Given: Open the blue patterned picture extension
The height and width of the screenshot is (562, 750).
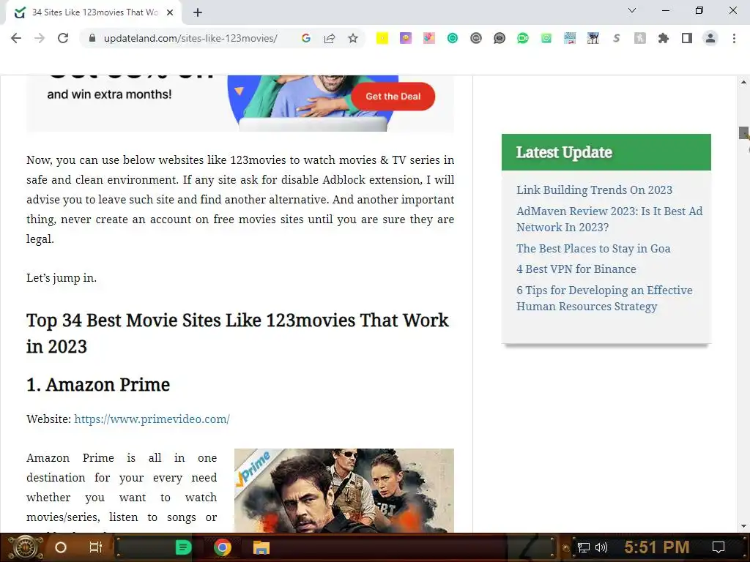Looking at the screenshot, I should (x=570, y=38).
